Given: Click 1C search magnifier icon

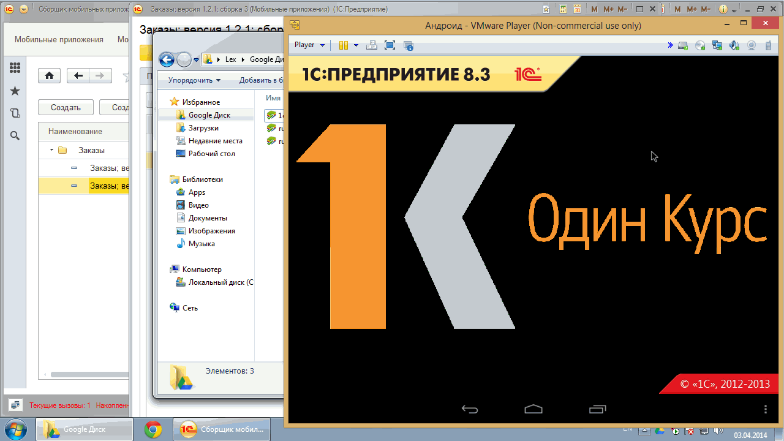Looking at the screenshot, I should [15, 135].
